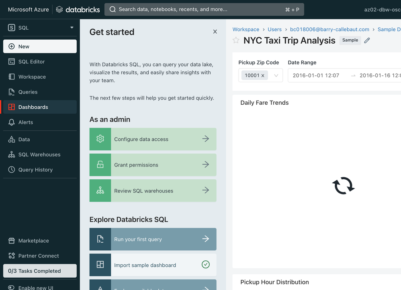Click the refresh icon in Daily Fare Trends
The height and width of the screenshot is (290, 401).
(343, 186)
